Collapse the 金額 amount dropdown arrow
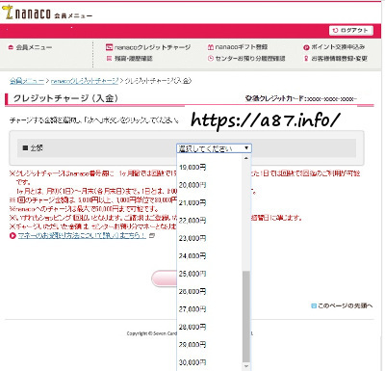The image size is (385, 371). pos(246,148)
